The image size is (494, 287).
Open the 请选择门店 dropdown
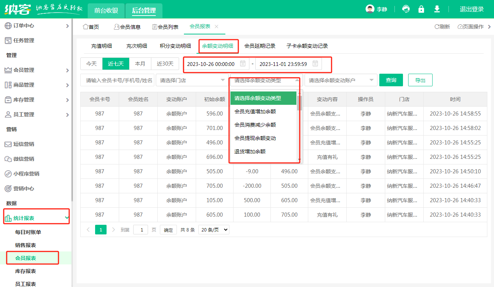pos(192,80)
